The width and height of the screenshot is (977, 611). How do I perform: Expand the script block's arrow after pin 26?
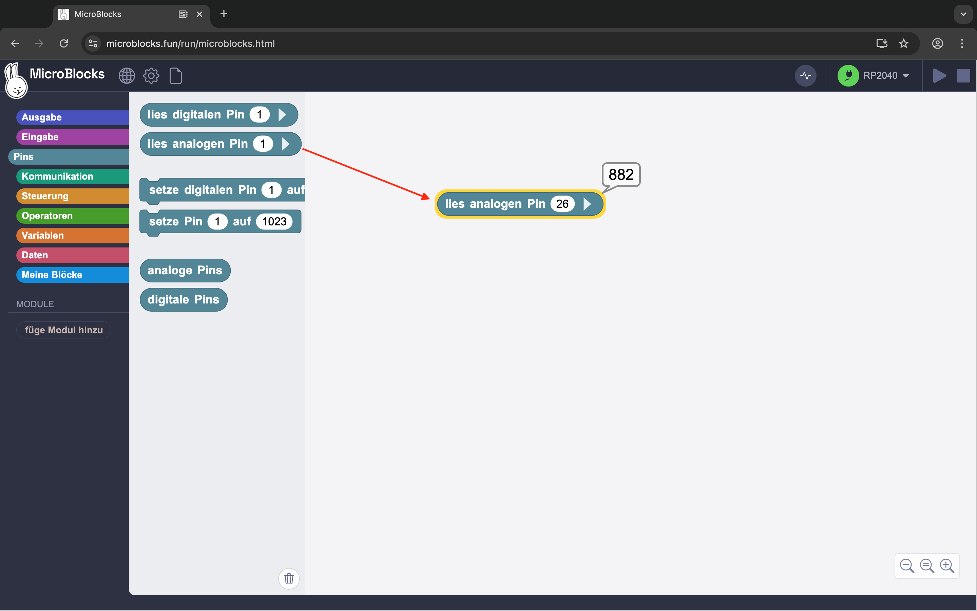[x=587, y=204]
